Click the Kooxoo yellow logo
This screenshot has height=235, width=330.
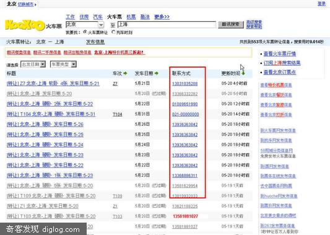25,25
